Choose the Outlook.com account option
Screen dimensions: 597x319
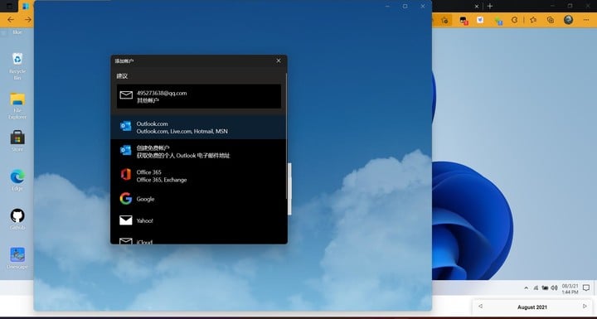(198, 127)
